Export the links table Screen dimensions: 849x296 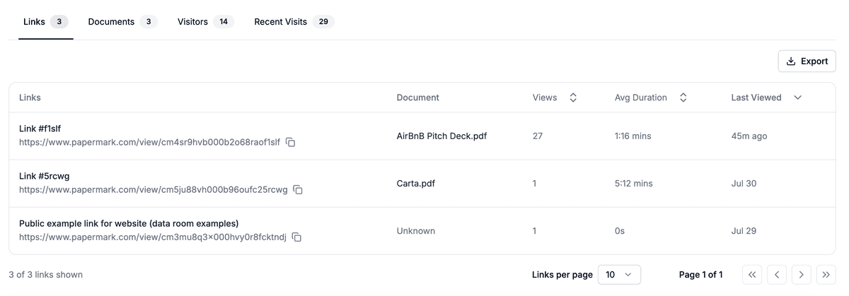pos(807,61)
